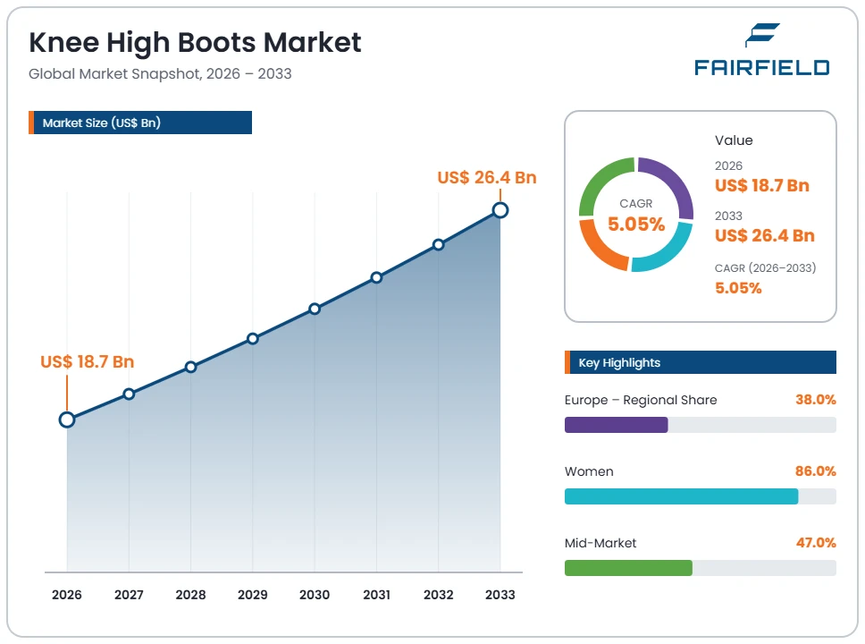Click the 2030 x-axis label
This screenshot has height=644, width=865.
(x=315, y=595)
